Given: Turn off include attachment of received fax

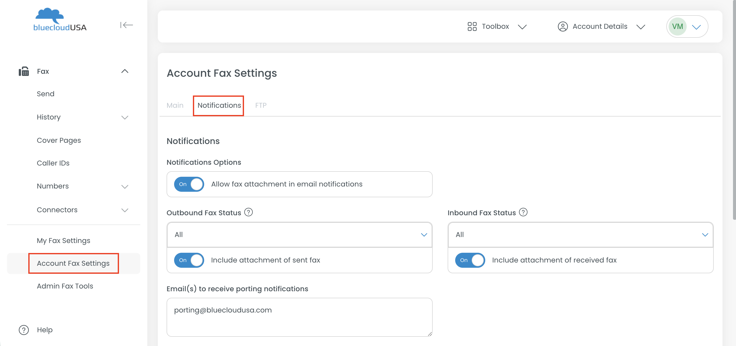Looking at the screenshot, I should [470, 260].
